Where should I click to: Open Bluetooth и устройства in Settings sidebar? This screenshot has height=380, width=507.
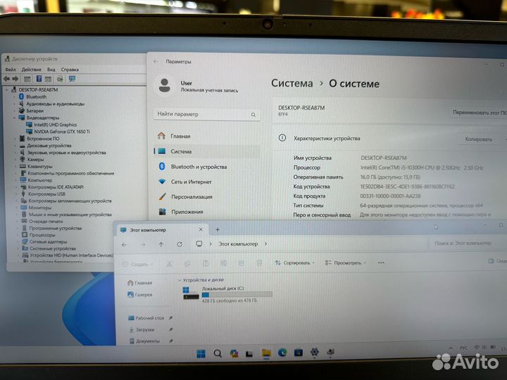[199, 167]
